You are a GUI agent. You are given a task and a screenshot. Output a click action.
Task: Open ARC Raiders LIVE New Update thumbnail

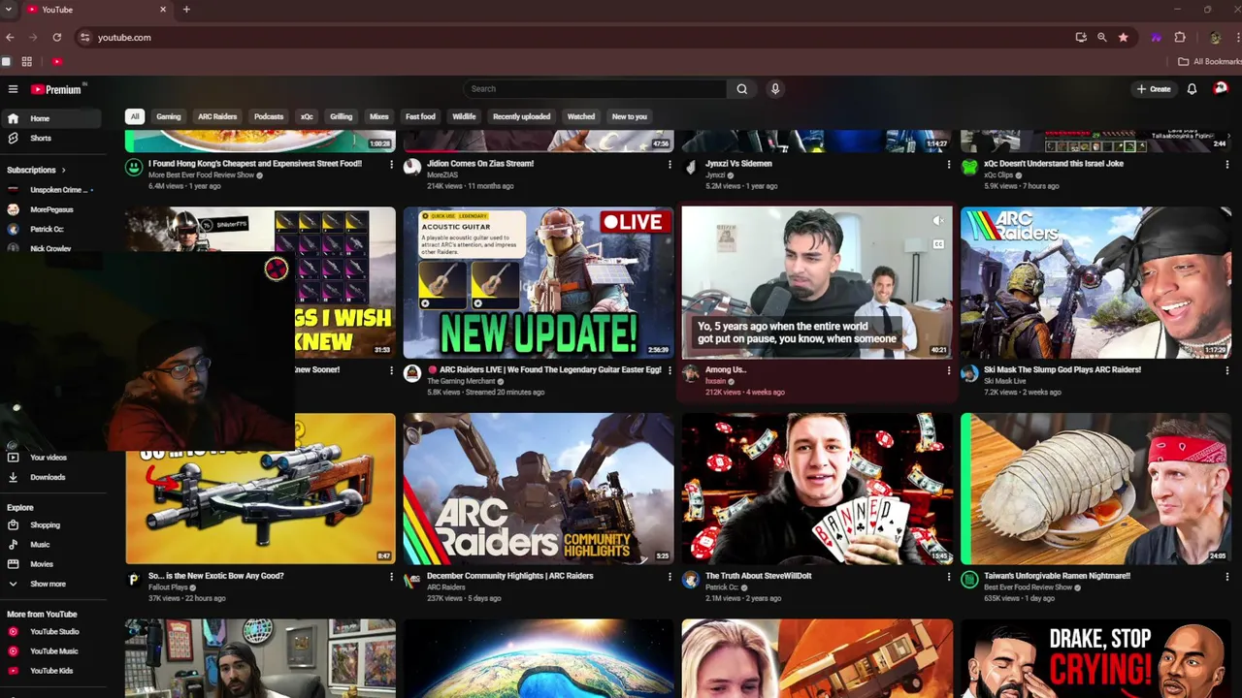click(x=539, y=282)
